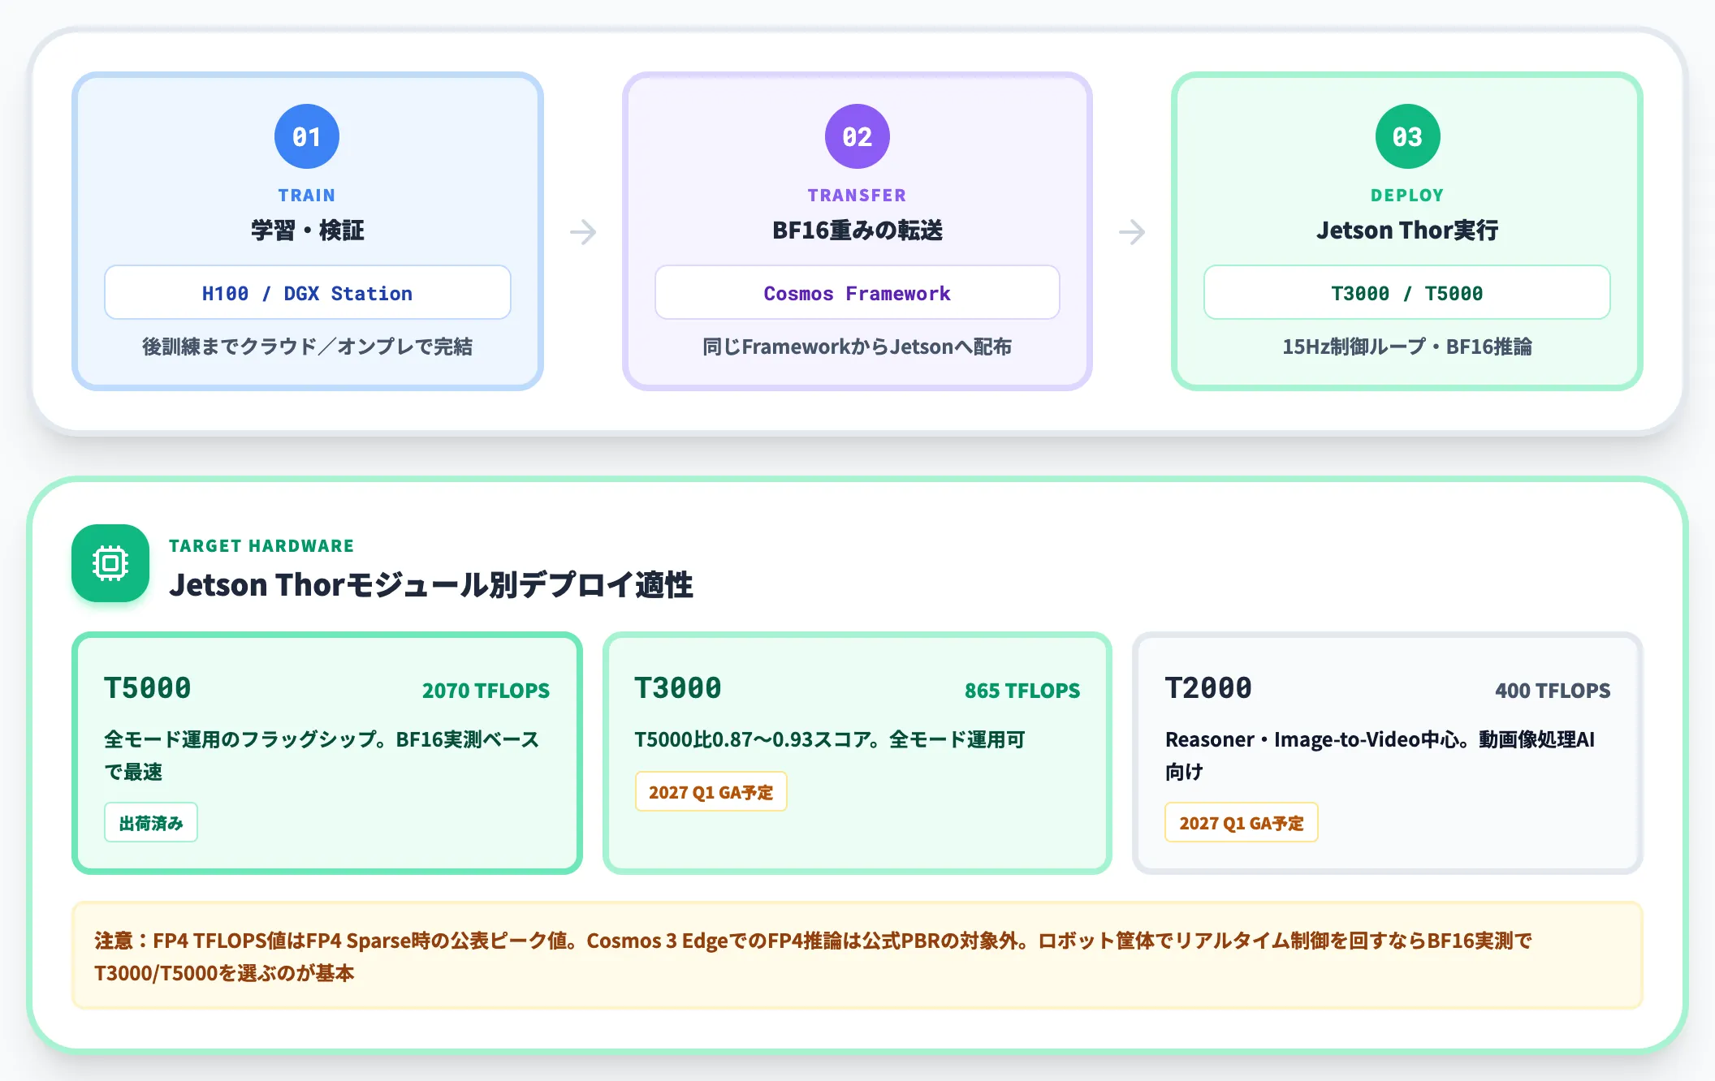Click the green chip hardware icon

click(110, 563)
